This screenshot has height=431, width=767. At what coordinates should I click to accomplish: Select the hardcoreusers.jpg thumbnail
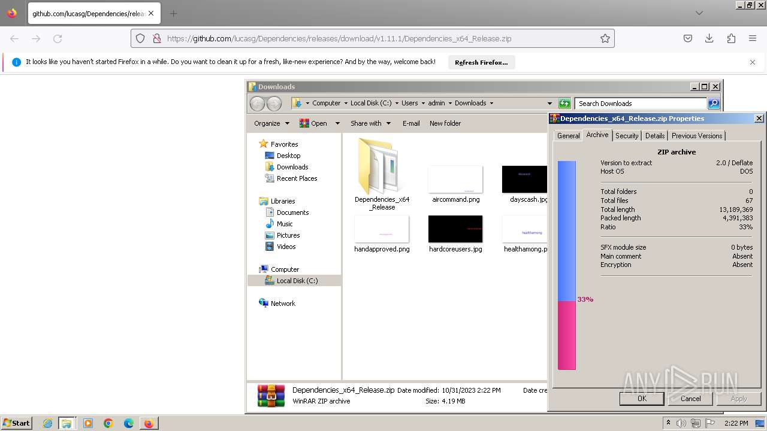pos(455,229)
